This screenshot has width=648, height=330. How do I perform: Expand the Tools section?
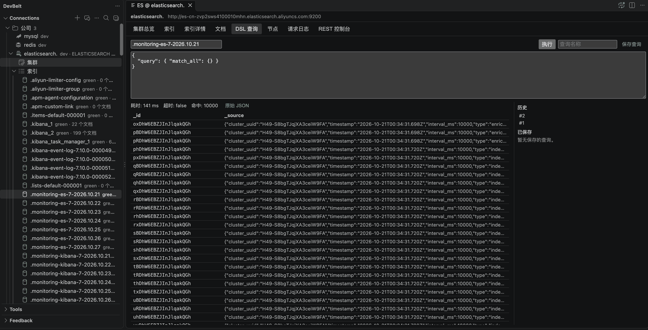(x=6, y=309)
